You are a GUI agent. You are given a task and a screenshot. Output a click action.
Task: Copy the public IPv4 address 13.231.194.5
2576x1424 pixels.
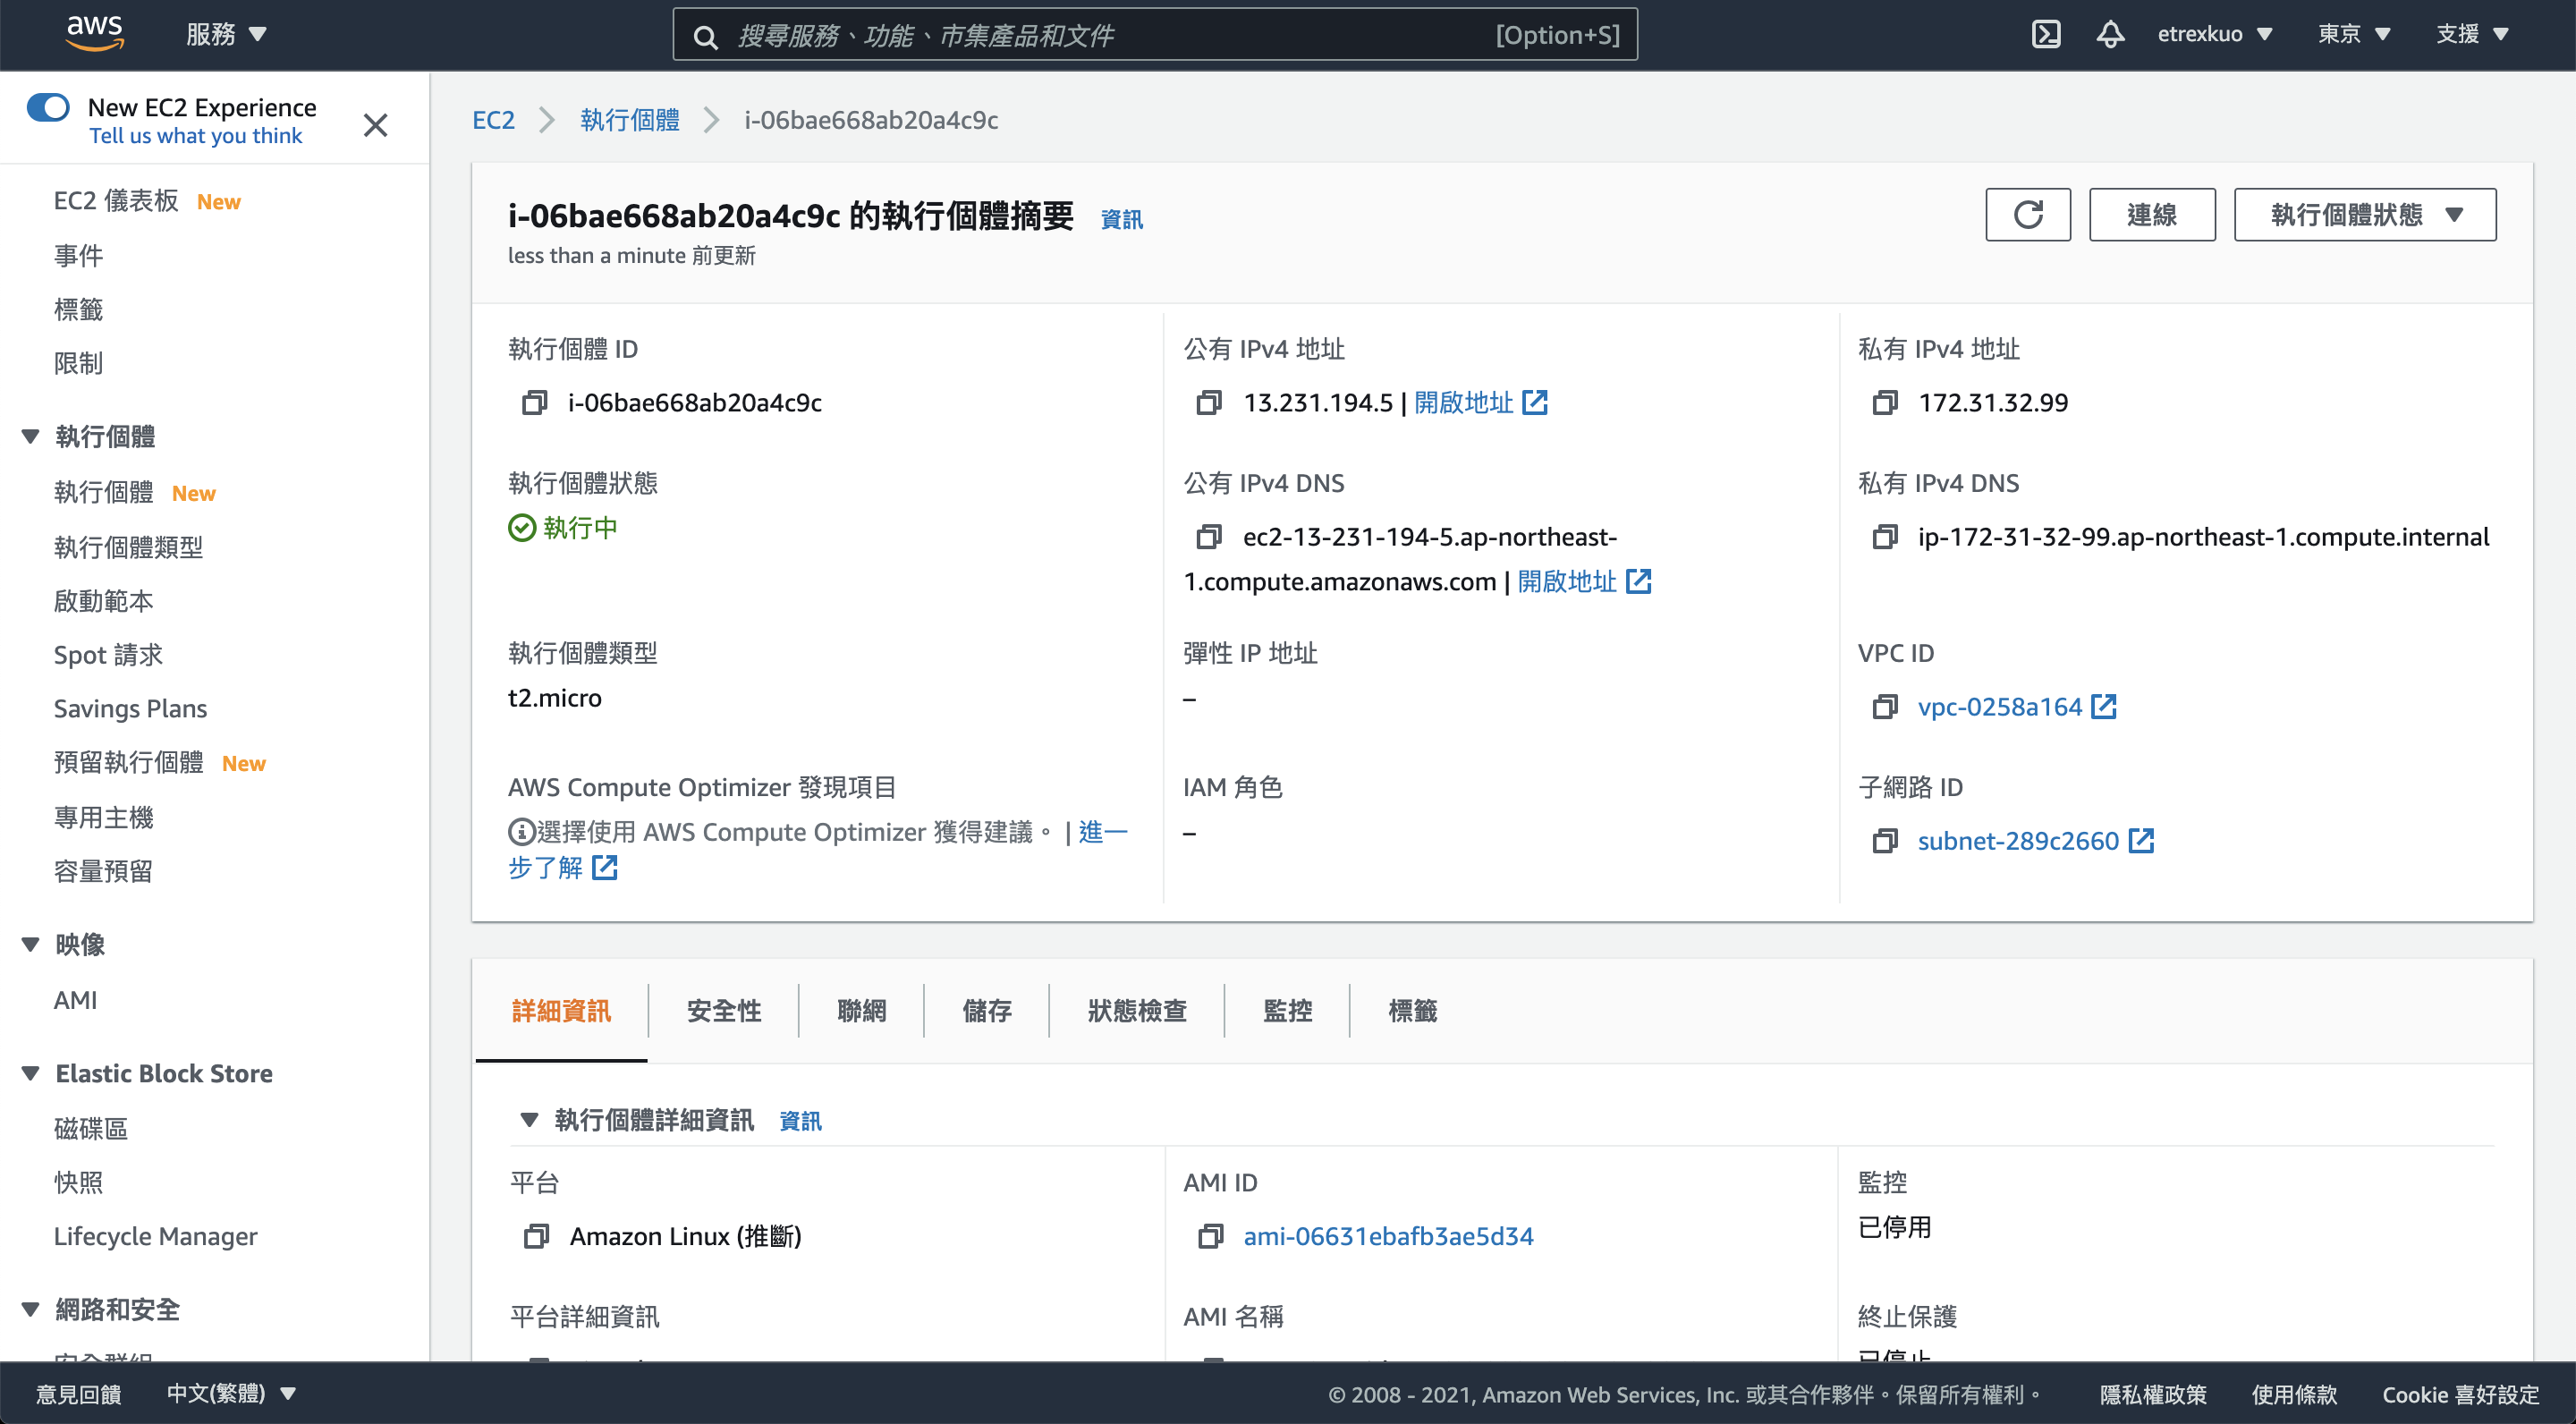point(1209,403)
